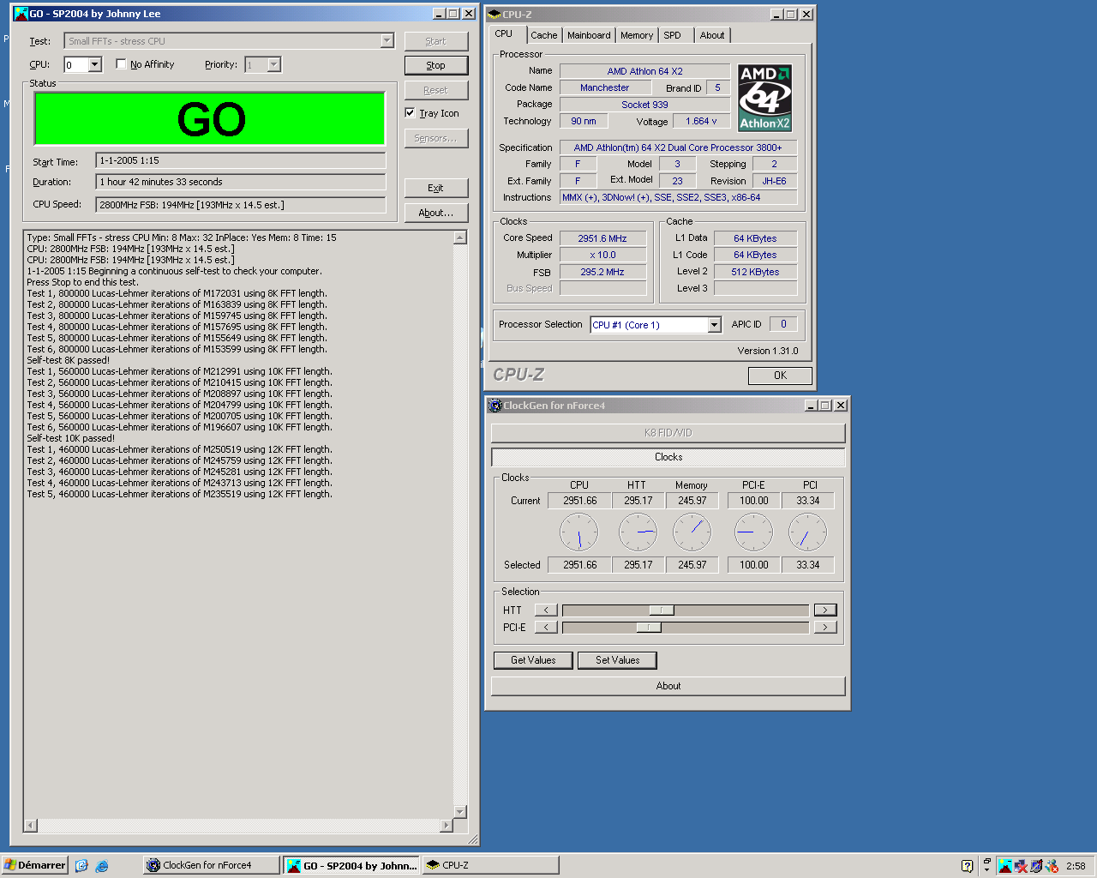Click the HTT decrease arrow
1097x878 pixels.
click(x=546, y=610)
